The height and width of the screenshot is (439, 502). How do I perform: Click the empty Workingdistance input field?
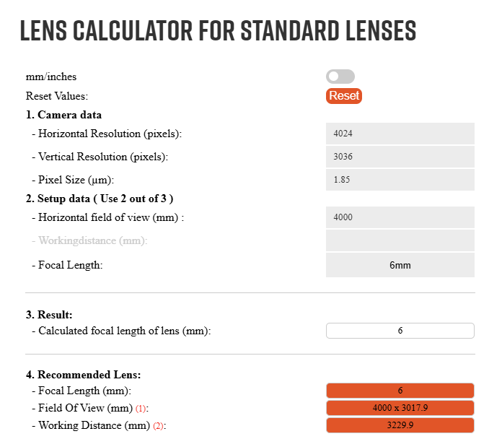click(x=400, y=240)
